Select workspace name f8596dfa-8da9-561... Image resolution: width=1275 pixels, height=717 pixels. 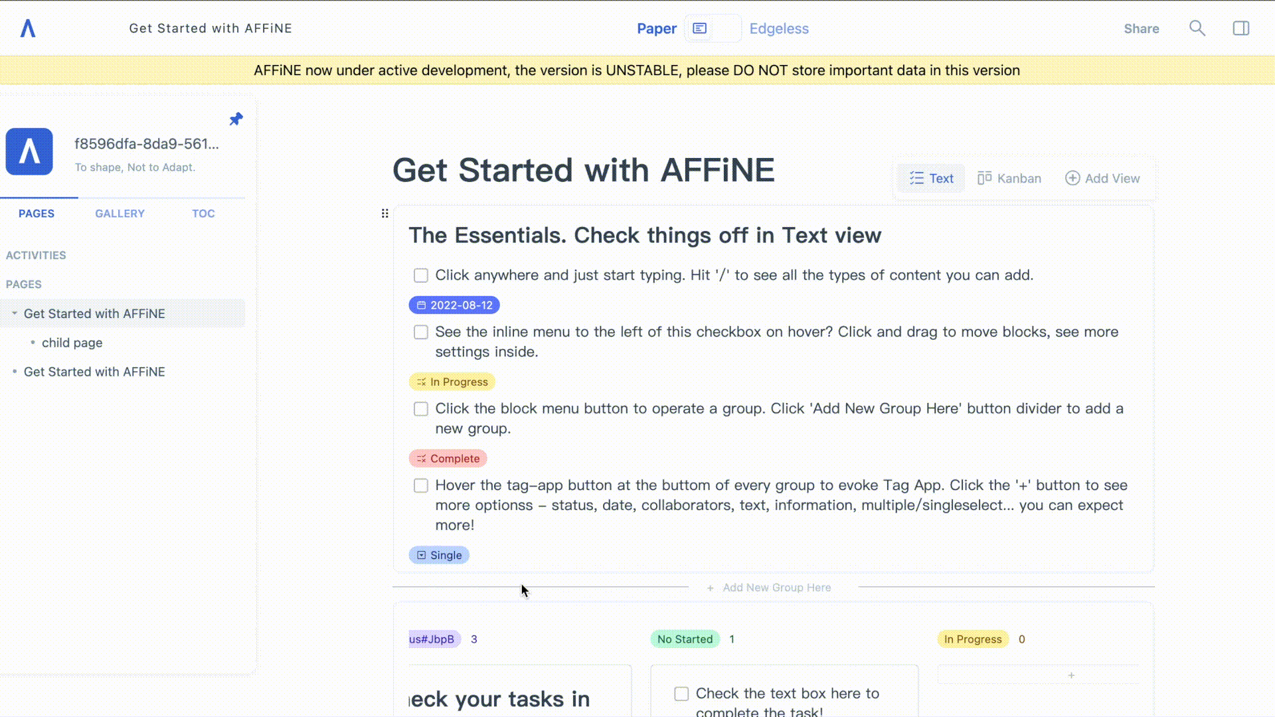pos(147,143)
